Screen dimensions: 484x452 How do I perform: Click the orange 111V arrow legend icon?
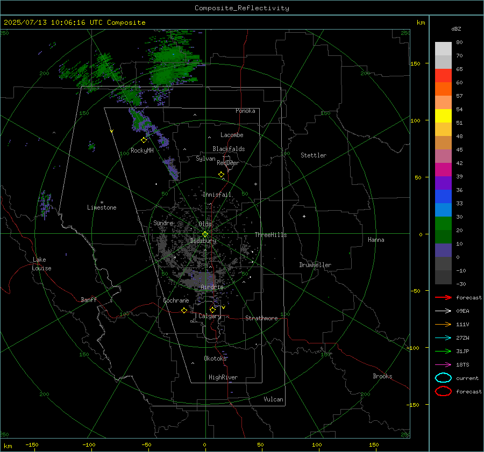pos(443,324)
